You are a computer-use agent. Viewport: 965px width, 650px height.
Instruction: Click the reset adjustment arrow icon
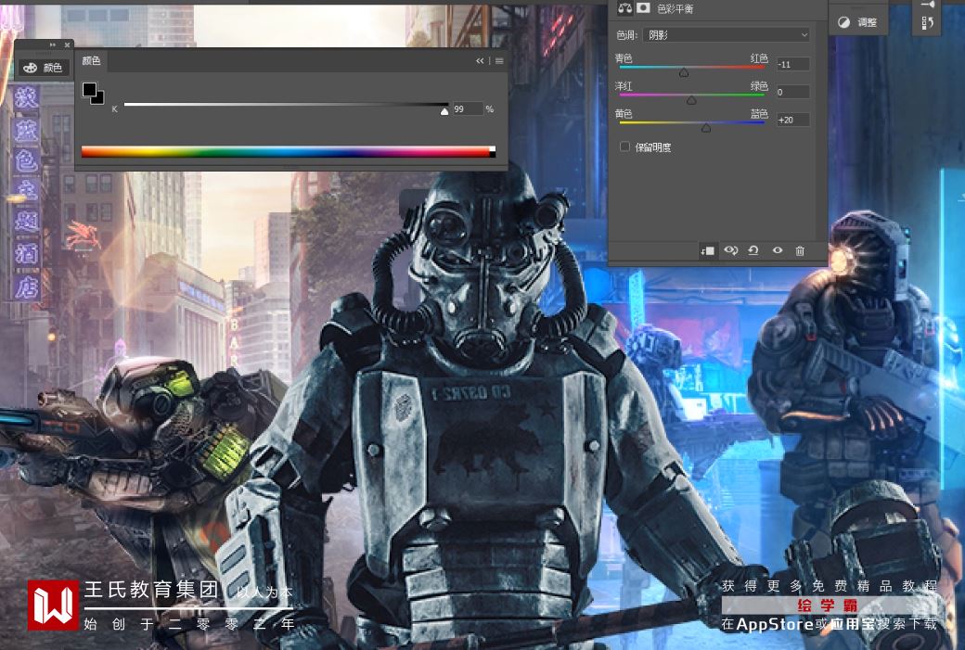[x=753, y=251]
